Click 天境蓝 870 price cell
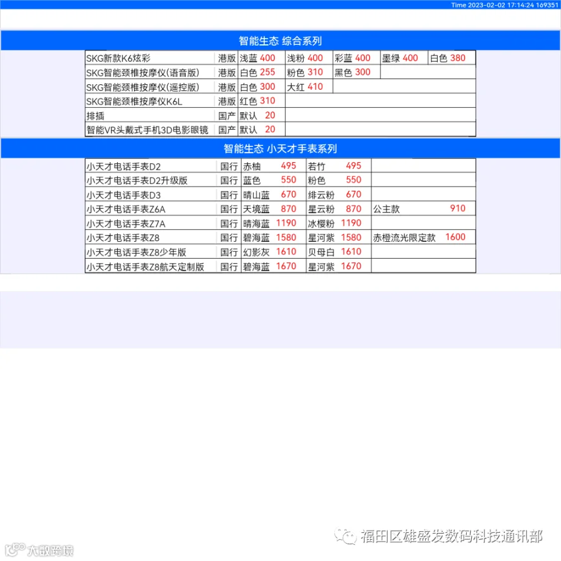Image resolution: width=561 pixels, height=561 pixels. click(274, 209)
